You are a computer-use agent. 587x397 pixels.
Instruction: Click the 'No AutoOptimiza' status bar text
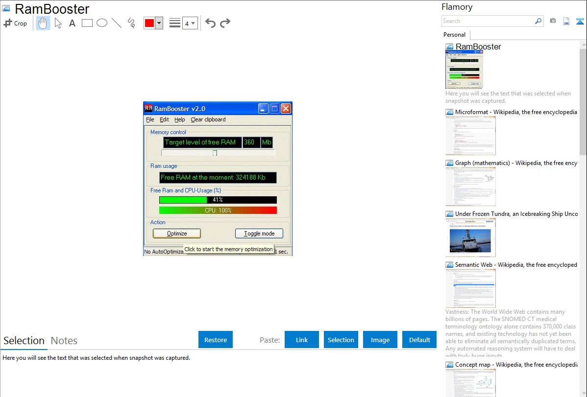coord(164,252)
